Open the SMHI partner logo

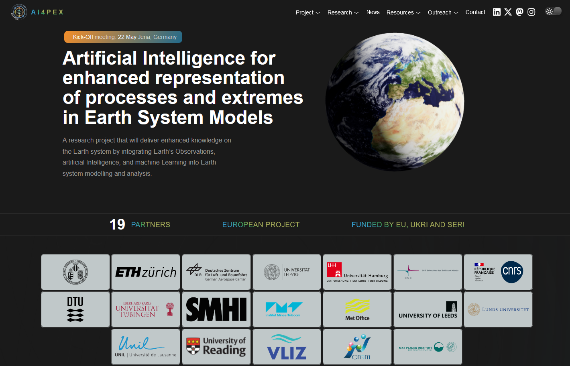pos(216,309)
